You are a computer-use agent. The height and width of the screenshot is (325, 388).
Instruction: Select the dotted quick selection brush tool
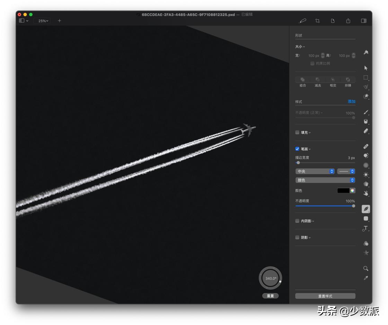(366, 87)
